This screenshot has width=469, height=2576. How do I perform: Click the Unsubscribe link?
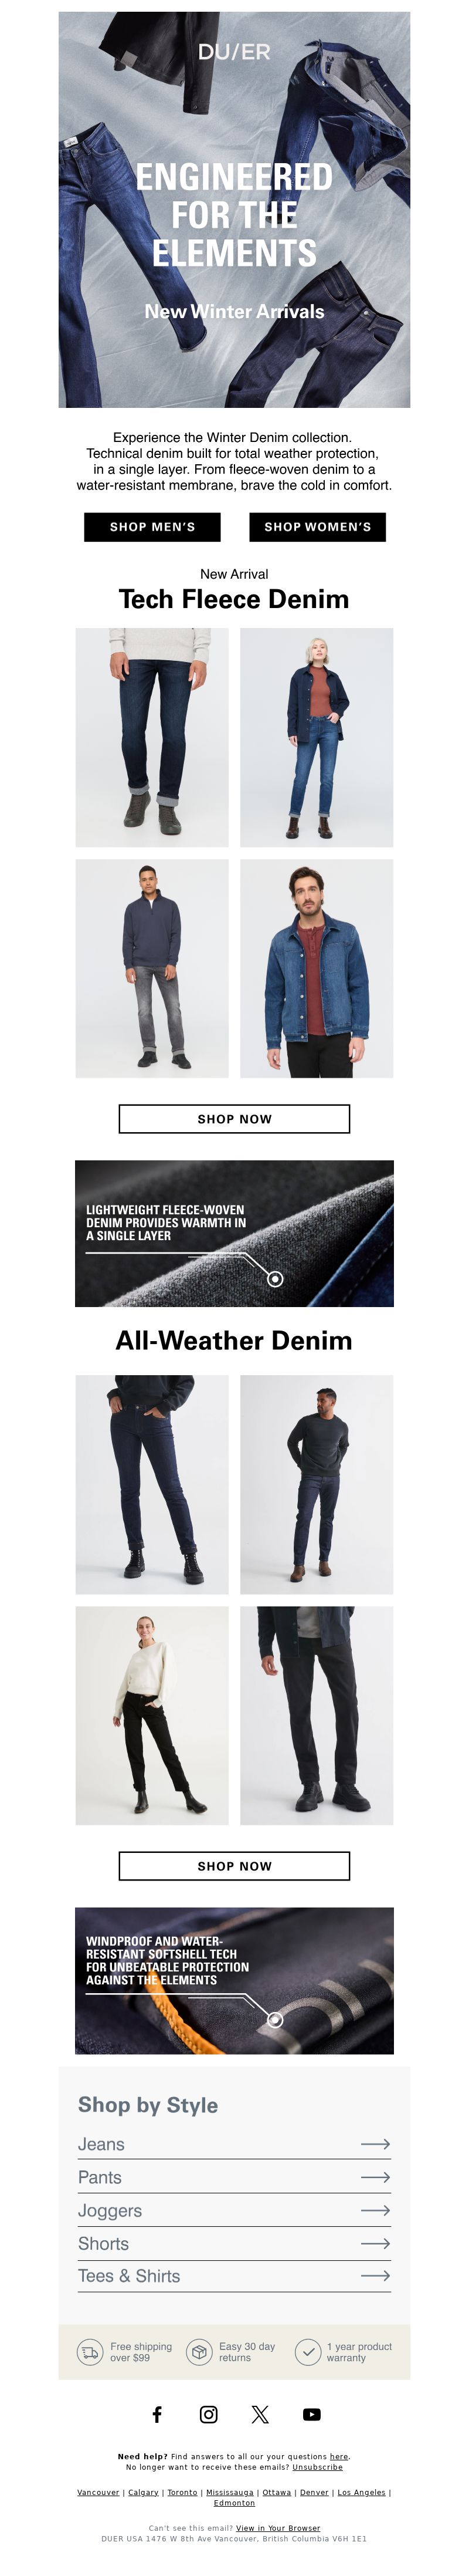[317, 2467]
